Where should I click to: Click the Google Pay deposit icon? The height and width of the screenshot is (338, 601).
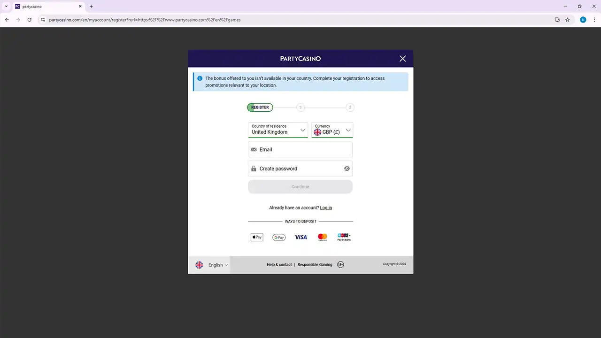click(x=279, y=238)
